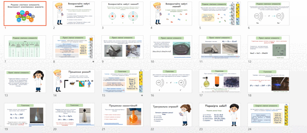This screenshot has height=133, width=307.
Task: Select slide 6 with Na ion diagram
Action: coord(268,13)
